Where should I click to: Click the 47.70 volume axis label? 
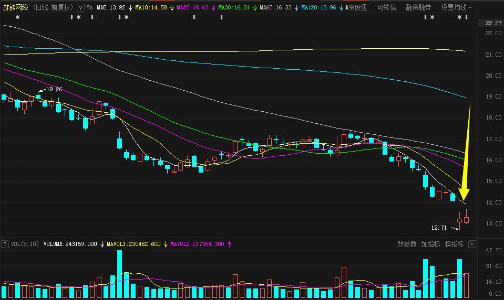coord(495,250)
